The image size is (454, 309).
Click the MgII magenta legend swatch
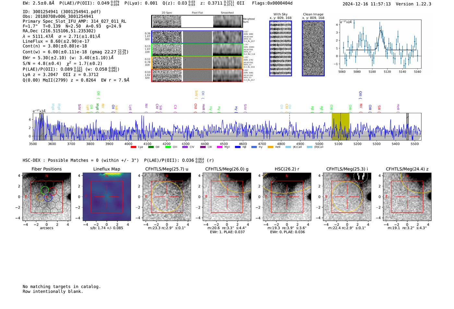pyautogui.click(x=220, y=147)
